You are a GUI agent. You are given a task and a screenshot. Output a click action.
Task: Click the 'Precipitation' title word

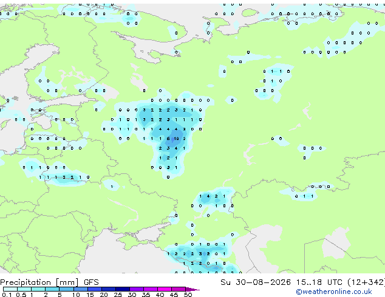click(26, 282)
